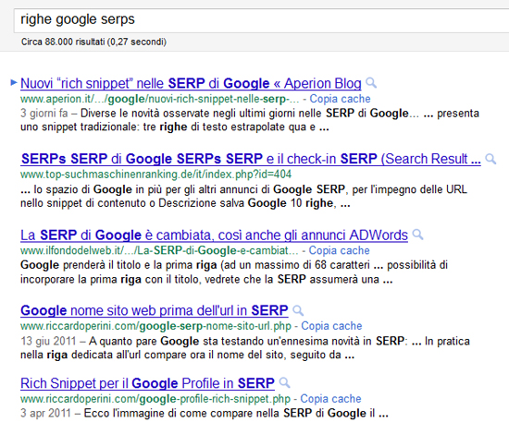
Task: Open 'Copia cache' for aperion.it result
Action: pos(340,99)
